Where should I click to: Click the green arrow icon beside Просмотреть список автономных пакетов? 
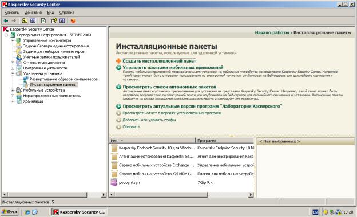tap(118, 87)
